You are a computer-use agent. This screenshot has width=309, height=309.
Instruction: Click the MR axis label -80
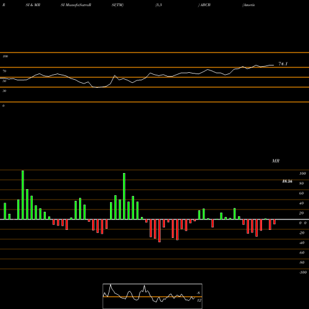coord(302,263)
